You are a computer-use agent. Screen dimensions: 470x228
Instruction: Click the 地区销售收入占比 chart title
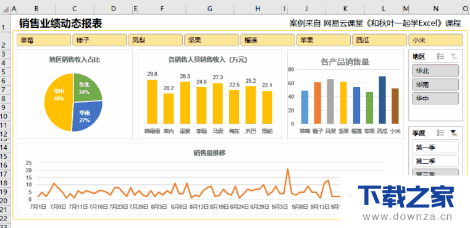(x=75, y=60)
